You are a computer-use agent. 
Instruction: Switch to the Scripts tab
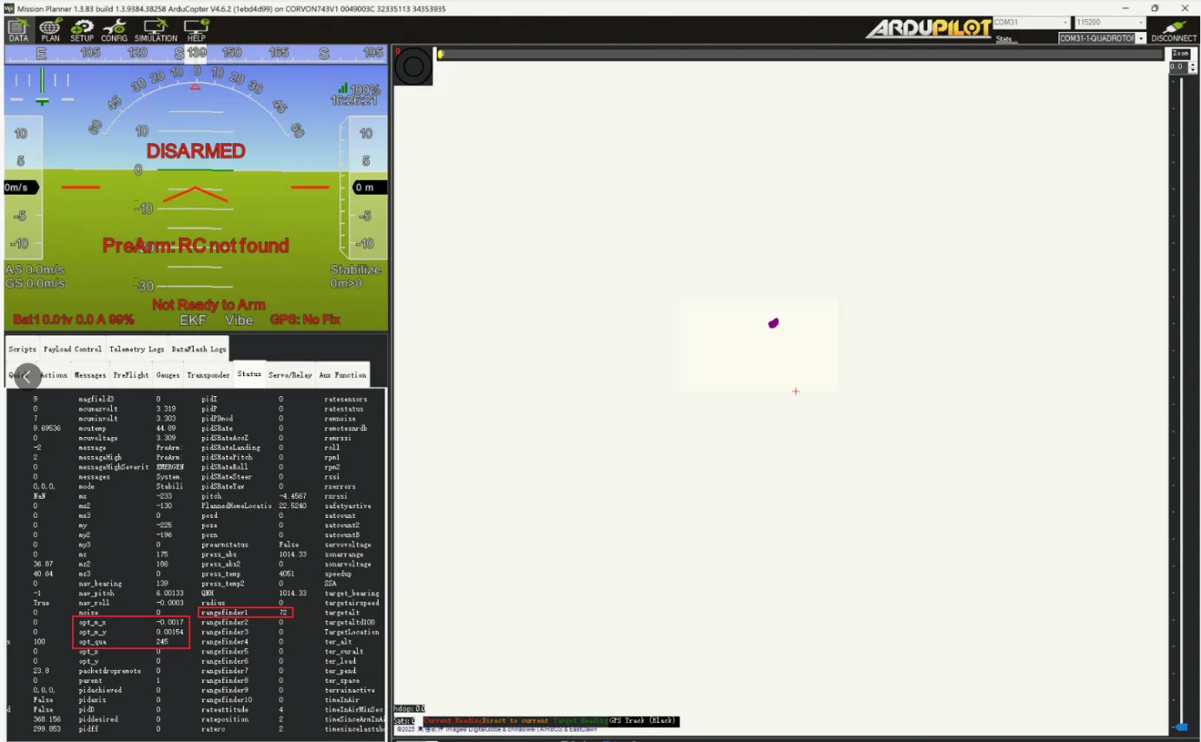coord(23,349)
